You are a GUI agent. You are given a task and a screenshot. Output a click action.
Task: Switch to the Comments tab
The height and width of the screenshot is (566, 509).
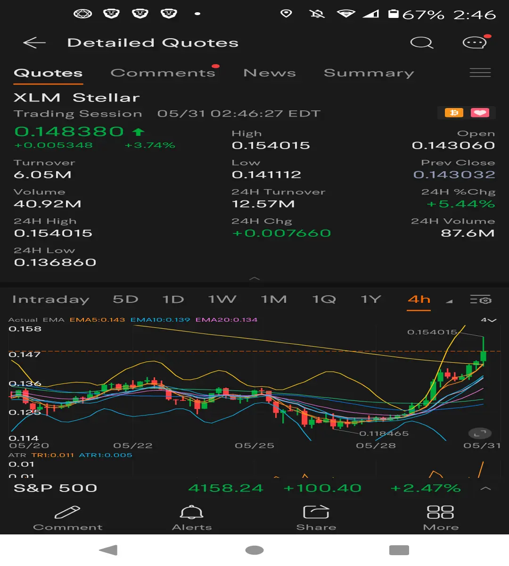163,73
